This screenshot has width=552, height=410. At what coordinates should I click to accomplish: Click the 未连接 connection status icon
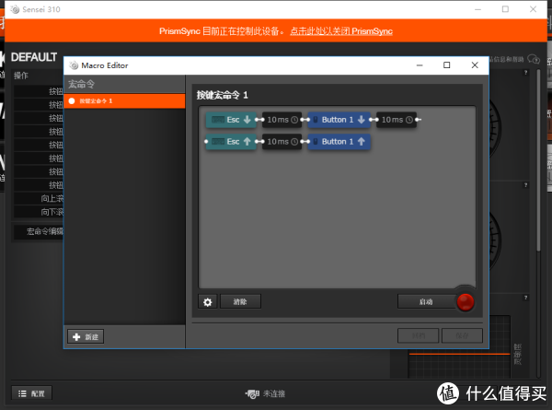(252, 393)
